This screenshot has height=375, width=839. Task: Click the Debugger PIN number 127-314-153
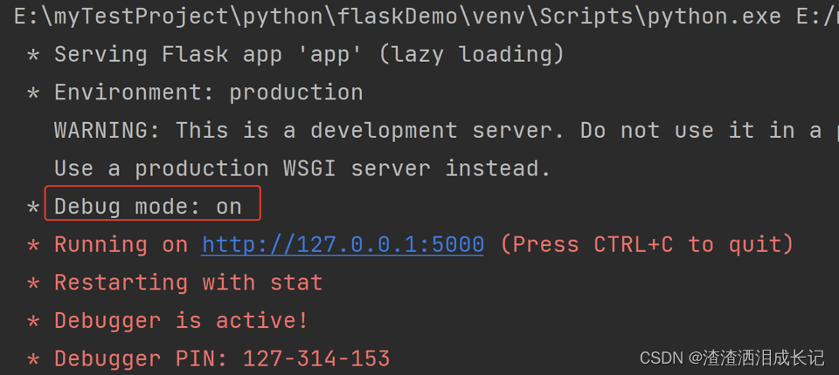point(316,358)
